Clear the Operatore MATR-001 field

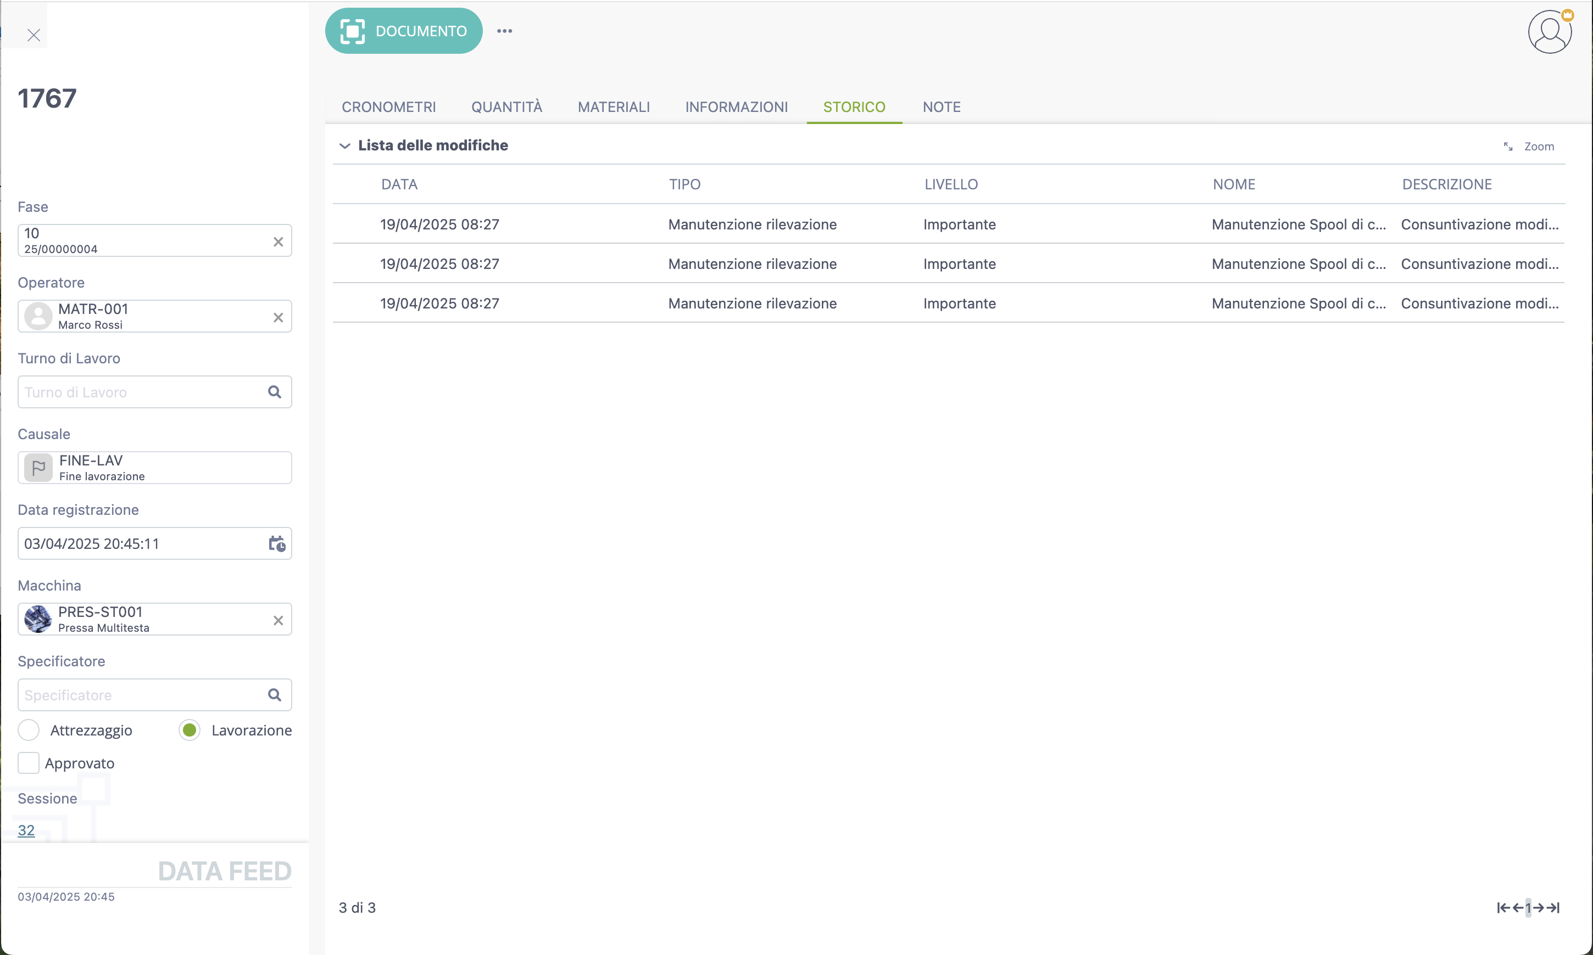click(278, 318)
